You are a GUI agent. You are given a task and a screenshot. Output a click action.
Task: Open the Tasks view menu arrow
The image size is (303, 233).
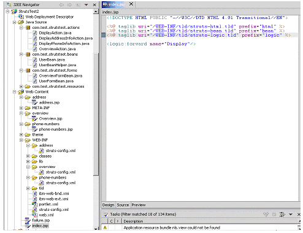(291, 214)
